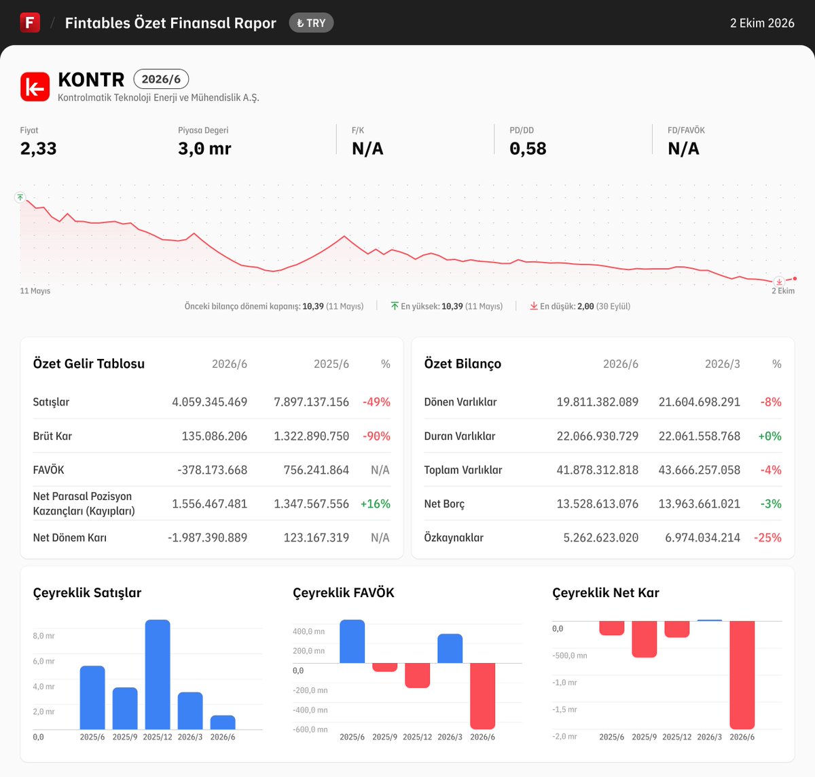Screen dimensions: 815x777
Task: Click the Satışlar change -49%
Action: tap(376, 402)
